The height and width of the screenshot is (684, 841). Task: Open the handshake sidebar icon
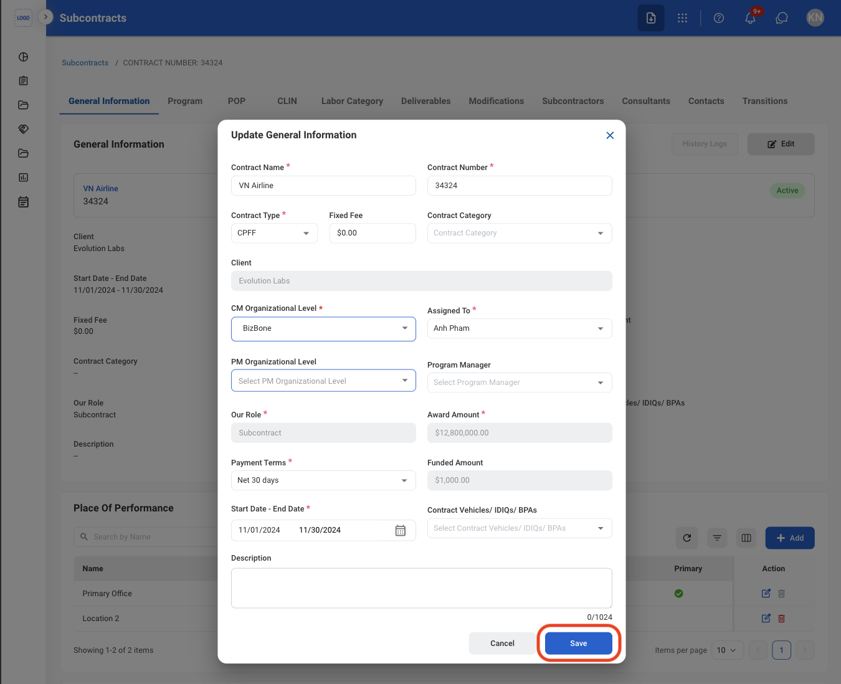[24, 129]
